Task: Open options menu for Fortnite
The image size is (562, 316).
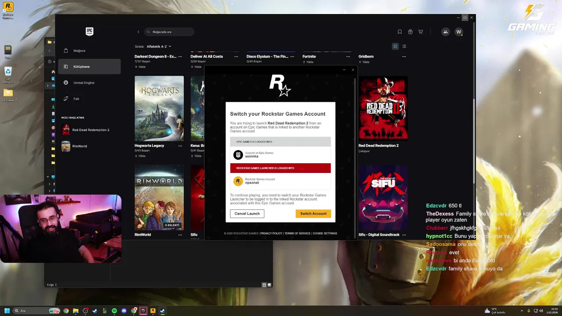Action: [348, 57]
